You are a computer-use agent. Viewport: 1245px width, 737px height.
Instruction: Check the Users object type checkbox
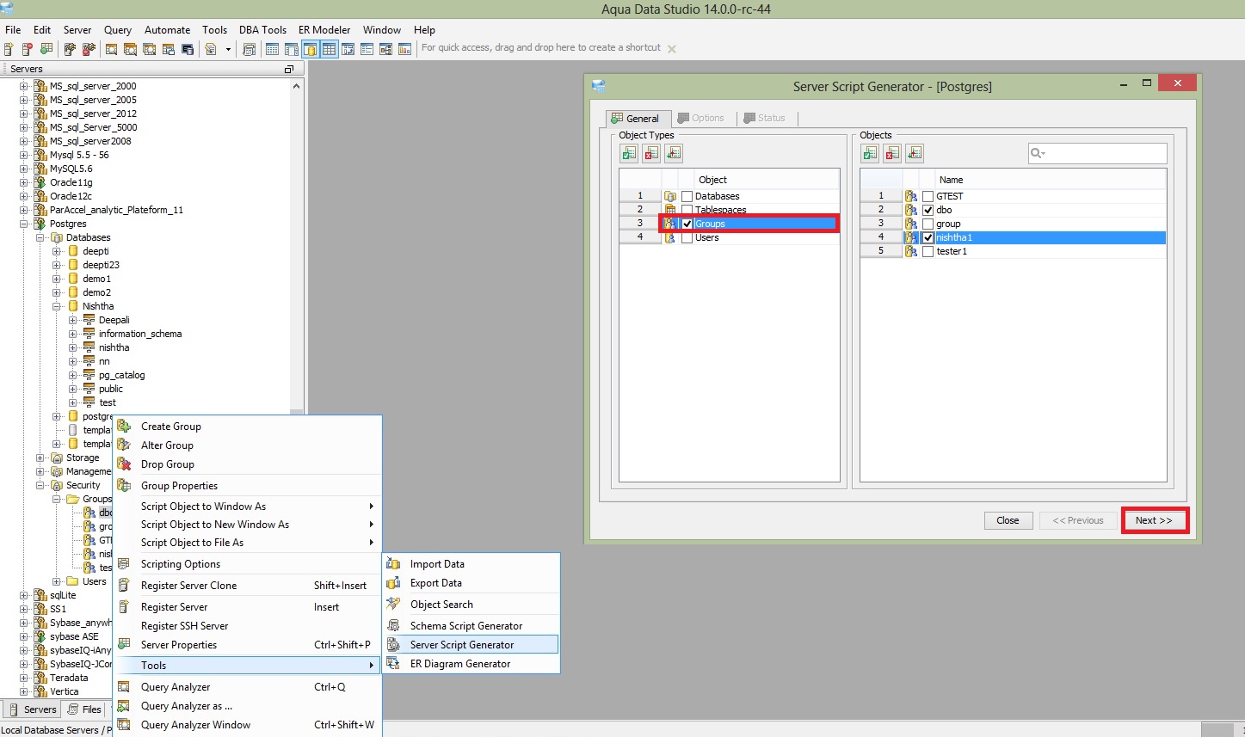point(687,237)
